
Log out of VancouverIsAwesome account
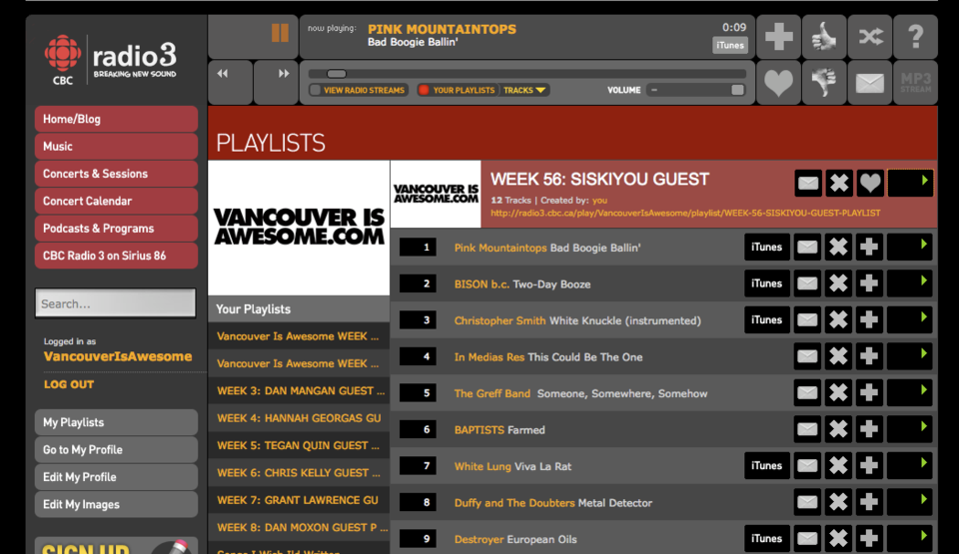69,384
